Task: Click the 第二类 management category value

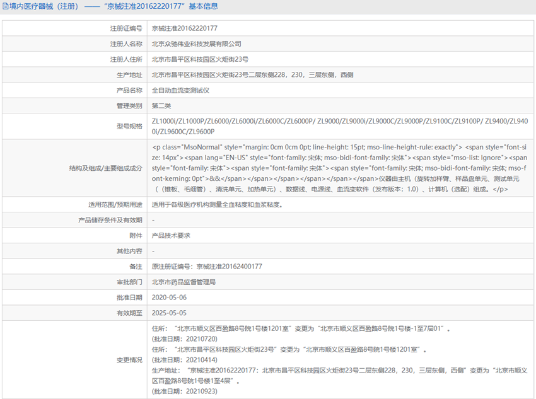Action: pos(161,105)
